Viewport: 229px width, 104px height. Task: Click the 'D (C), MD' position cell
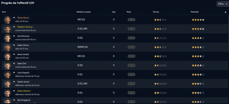(82, 83)
